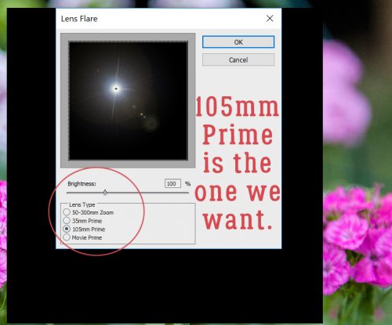392x325 pixels.
Task: Click the Lens Type group label
Action: [82, 204]
